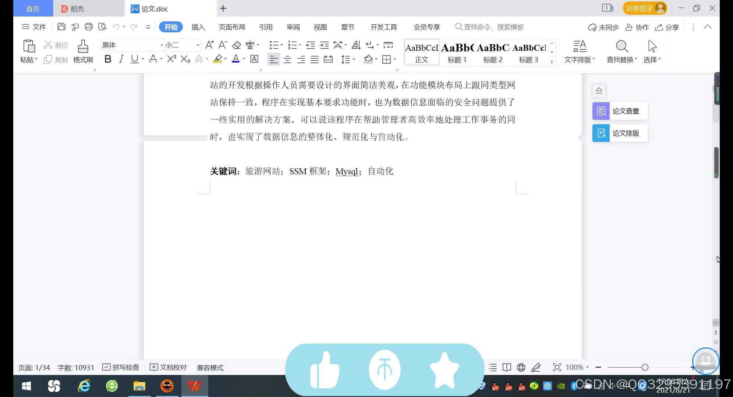Expand line spacing dropdown
This screenshot has width=733, height=397.
(x=354, y=59)
